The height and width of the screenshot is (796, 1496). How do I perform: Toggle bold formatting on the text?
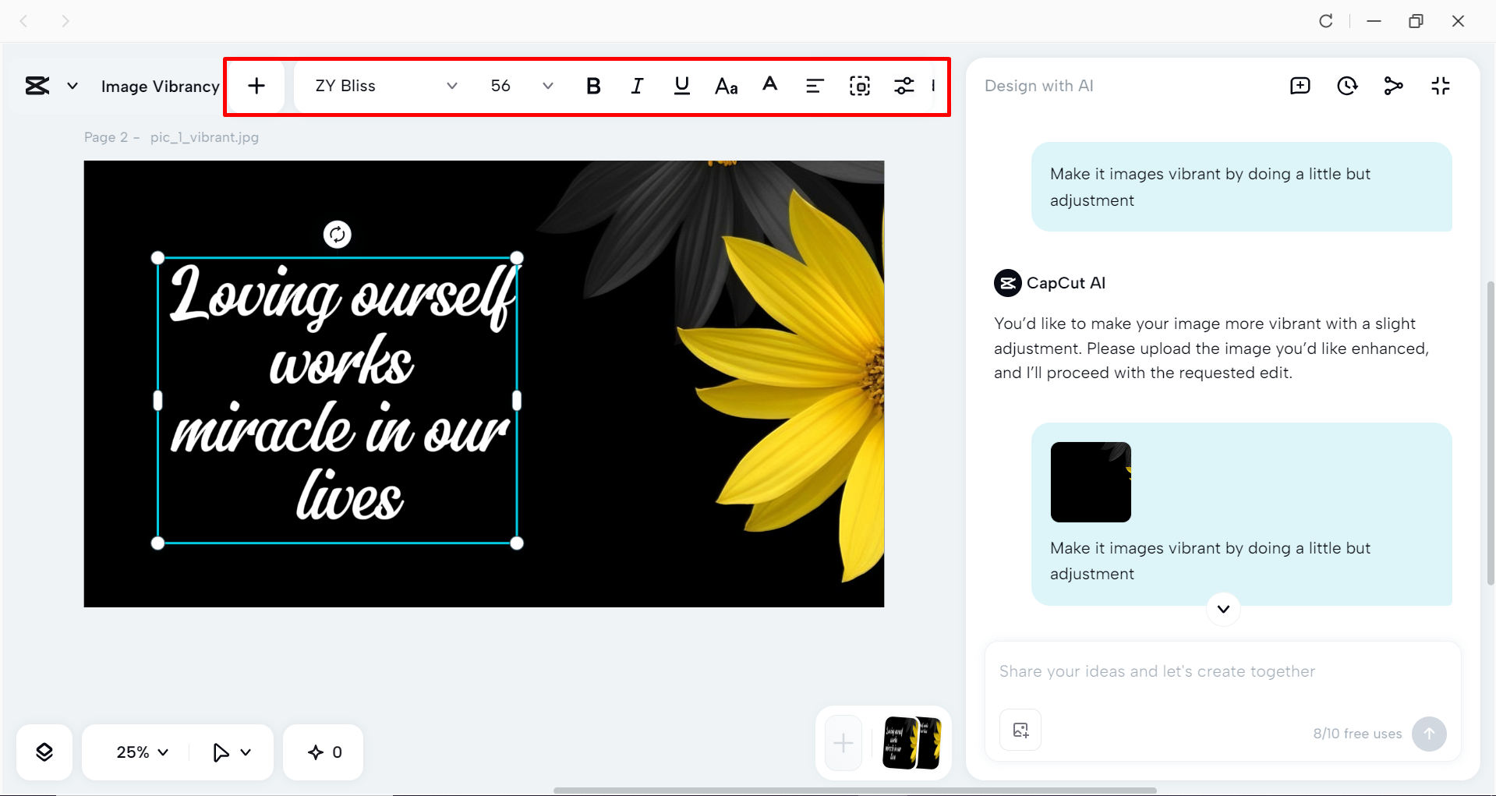pyautogui.click(x=593, y=86)
